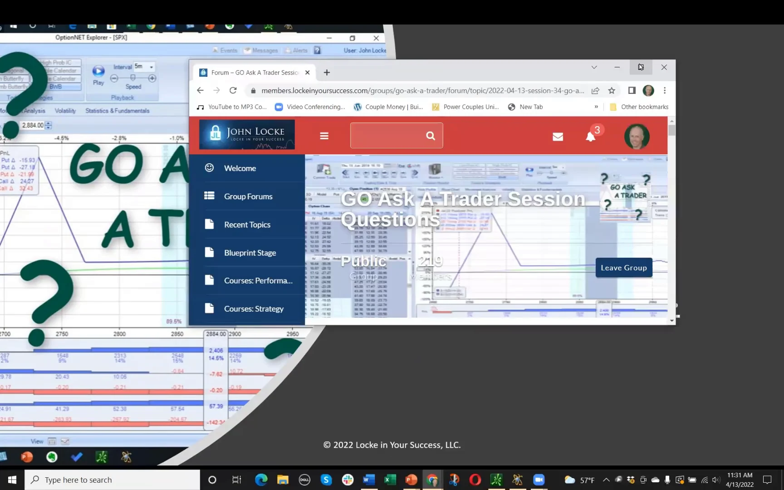
Task: Open Excel from the taskbar
Action: (390, 480)
